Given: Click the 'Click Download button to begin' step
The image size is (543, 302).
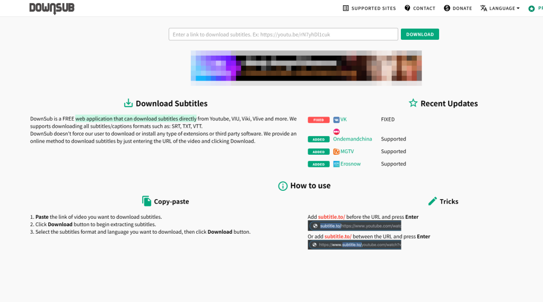Looking at the screenshot, I should point(93,225).
